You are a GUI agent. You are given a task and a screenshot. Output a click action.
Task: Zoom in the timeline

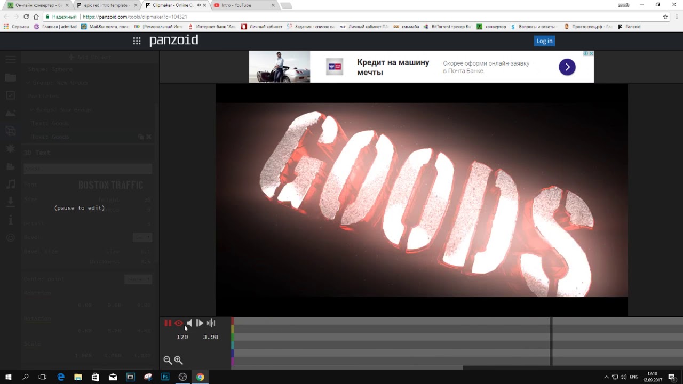[179, 361]
